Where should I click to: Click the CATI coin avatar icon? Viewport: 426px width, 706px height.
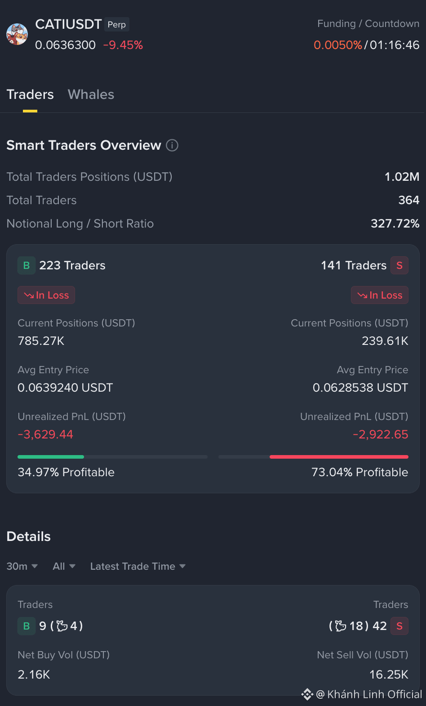coord(17,35)
